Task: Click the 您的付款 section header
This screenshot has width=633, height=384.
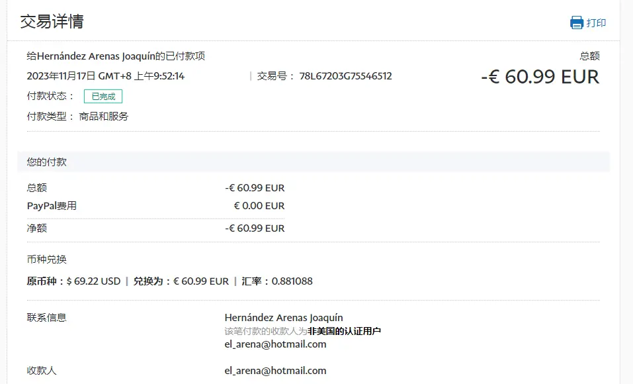Action: 46,162
